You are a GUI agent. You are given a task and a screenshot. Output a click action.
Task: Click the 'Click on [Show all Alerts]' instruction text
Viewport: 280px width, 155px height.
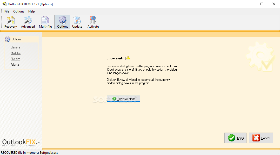[x=138, y=81]
